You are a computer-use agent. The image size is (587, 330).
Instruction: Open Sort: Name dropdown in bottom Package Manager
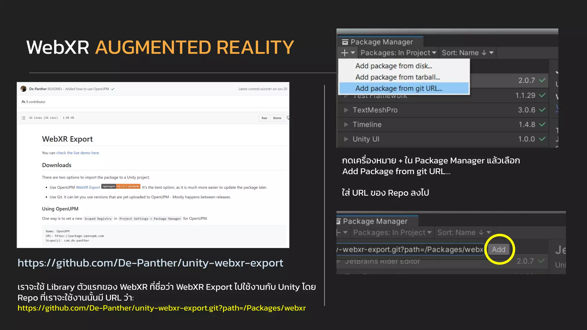coord(464,233)
